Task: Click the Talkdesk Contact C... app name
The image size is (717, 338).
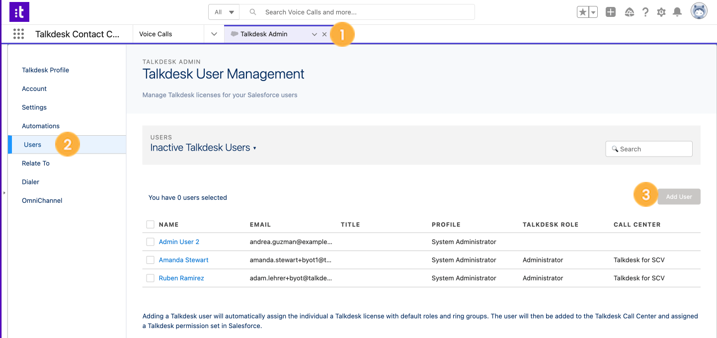Action: point(78,34)
